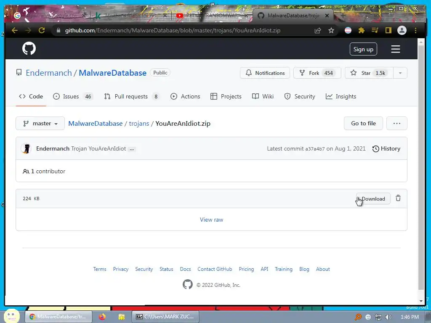The image size is (431, 323).
Task: Open Terms footer link
Action: 99,269
